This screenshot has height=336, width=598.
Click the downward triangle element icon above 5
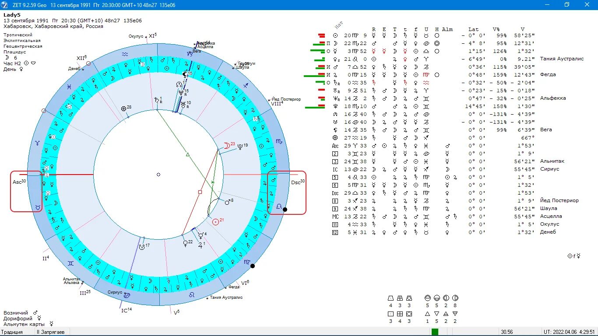pyautogui.click(x=437, y=314)
